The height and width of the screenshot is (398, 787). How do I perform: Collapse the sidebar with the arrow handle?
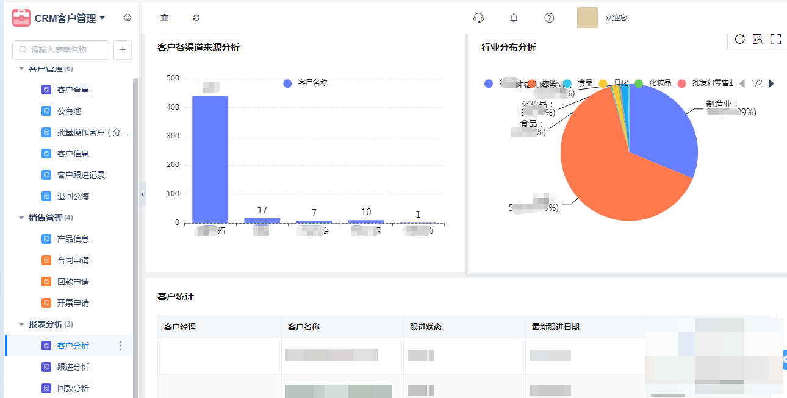[143, 194]
